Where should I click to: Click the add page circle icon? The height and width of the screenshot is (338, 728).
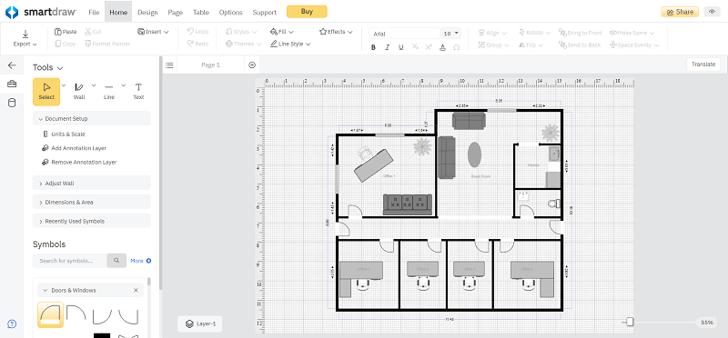point(252,65)
